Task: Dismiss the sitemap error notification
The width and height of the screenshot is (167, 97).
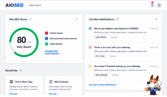Action: tap(112, 56)
